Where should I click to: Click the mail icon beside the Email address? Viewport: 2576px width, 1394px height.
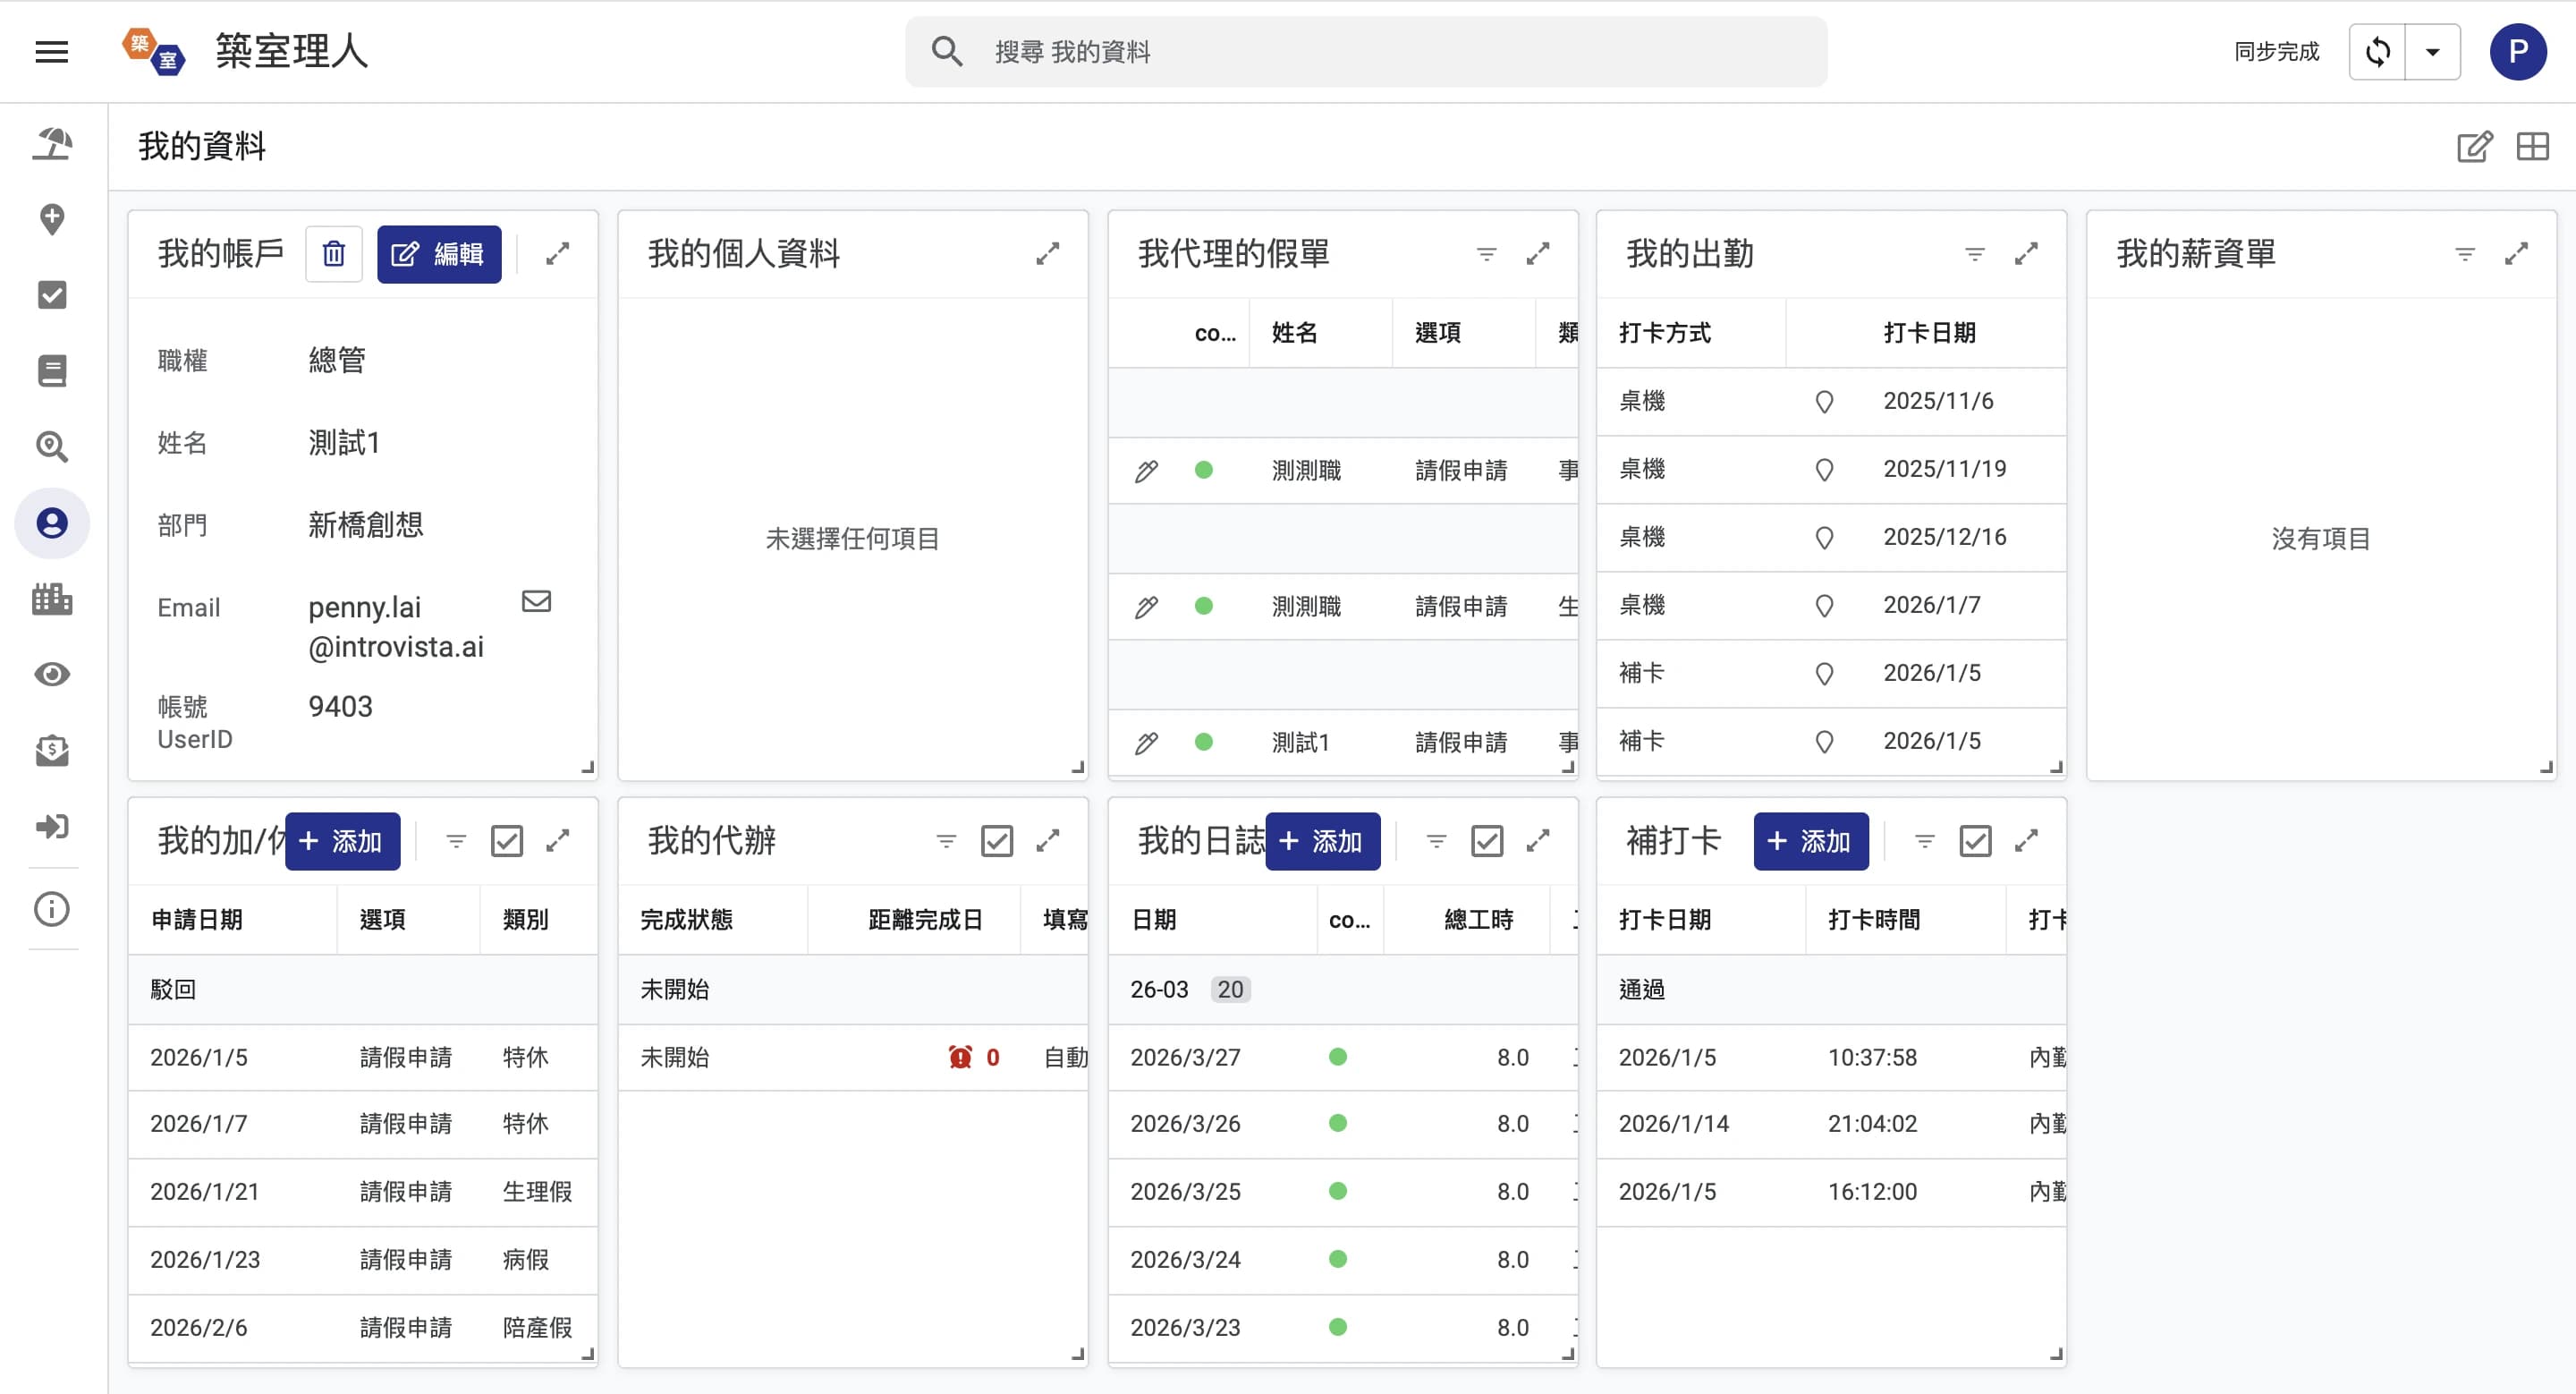click(x=536, y=601)
